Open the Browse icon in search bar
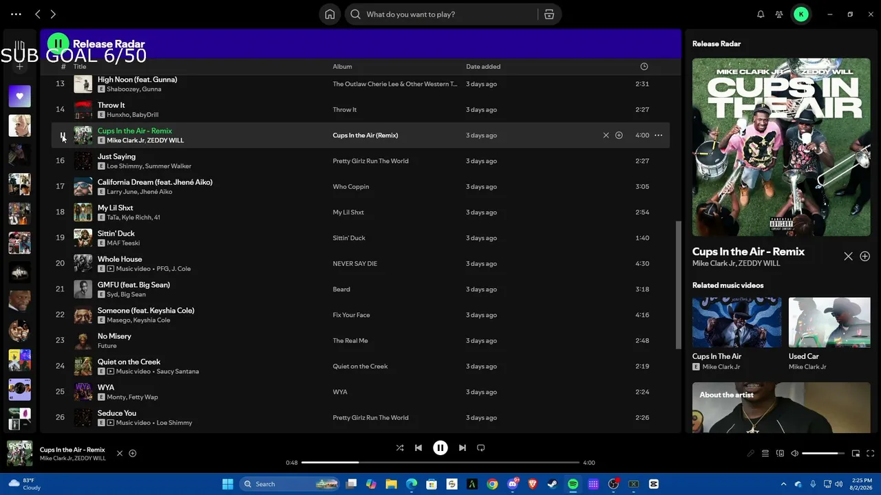This screenshot has height=495, width=881. [x=549, y=14]
